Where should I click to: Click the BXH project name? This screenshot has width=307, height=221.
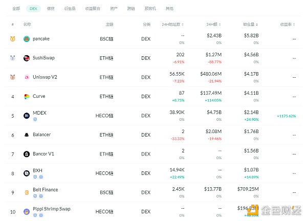coord(37,170)
